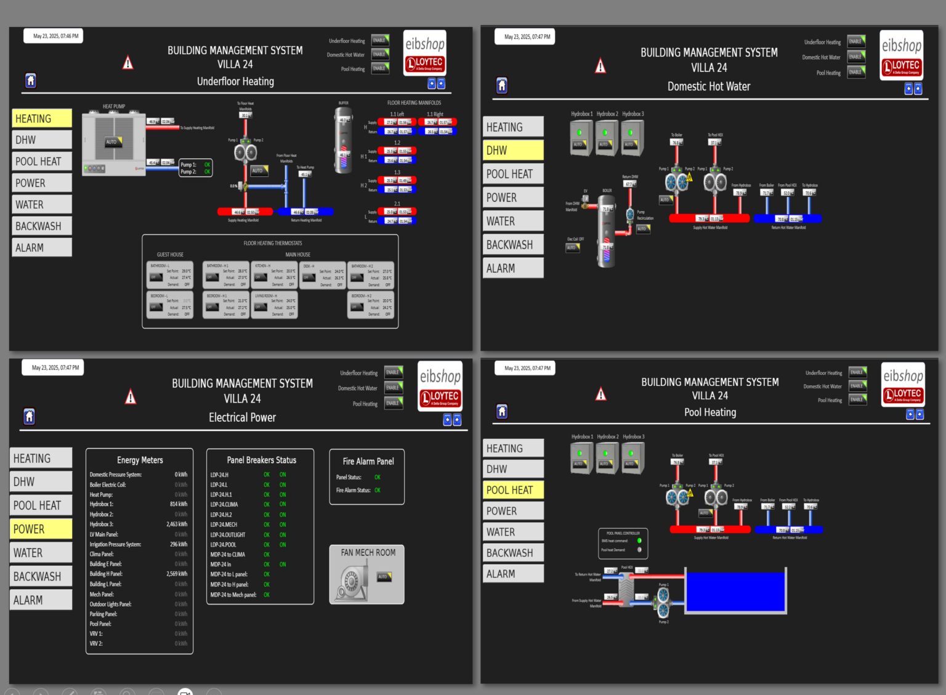
Task: Toggle Underfloor Heating ENABLE on Underfloor Heating page
Action: click(x=381, y=40)
